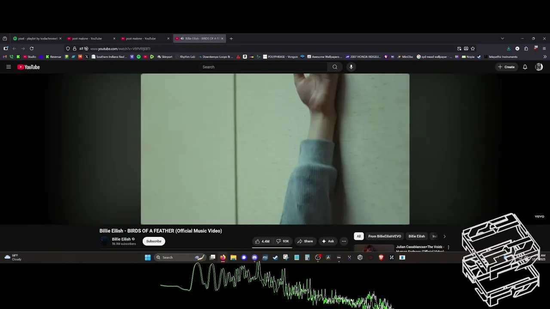The width and height of the screenshot is (550, 309).
Task: Open Telepathic Instruments bookmark
Action: tap(501, 57)
